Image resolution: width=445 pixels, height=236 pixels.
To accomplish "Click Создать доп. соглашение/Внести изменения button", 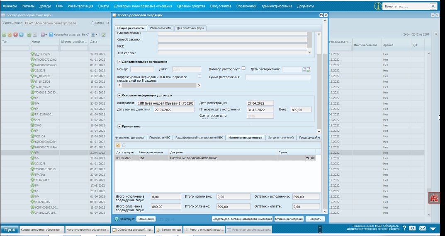I will (242, 219).
